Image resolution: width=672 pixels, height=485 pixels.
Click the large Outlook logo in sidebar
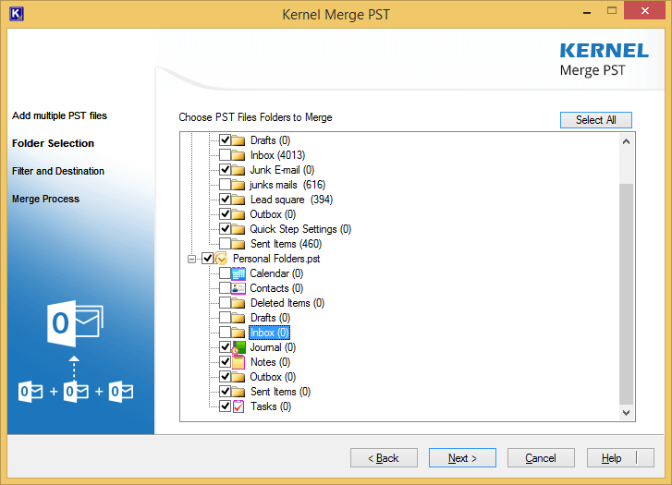click(x=75, y=323)
